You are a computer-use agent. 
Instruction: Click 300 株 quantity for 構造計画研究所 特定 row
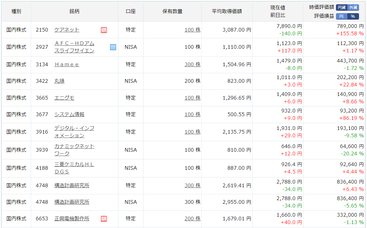[x=192, y=185]
